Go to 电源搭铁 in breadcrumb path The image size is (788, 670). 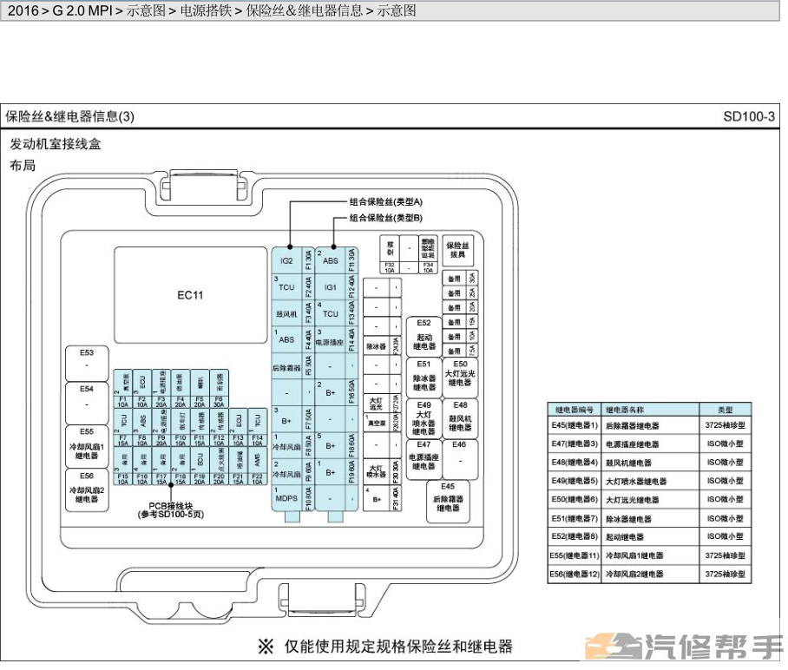pyautogui.click(x=206, y=10)
